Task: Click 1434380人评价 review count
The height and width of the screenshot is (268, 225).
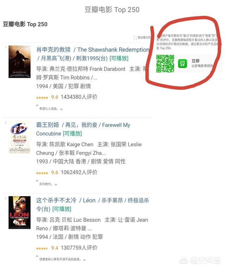Action: 79,97
